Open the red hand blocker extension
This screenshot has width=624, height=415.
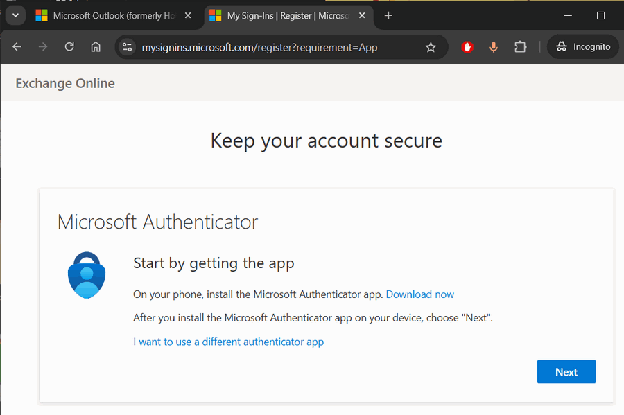(467, 47)
